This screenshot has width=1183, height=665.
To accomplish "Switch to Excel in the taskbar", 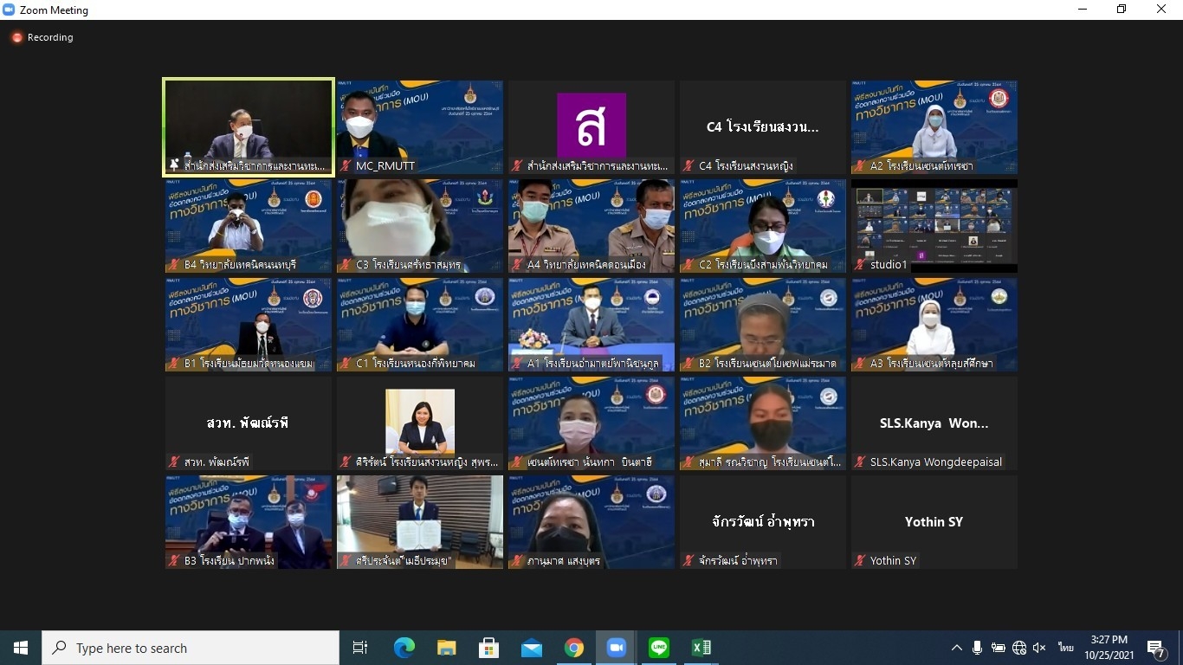I will (701, 648).
